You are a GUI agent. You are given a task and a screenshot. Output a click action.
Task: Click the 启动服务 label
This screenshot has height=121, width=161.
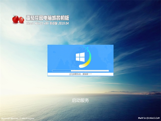(80, 100)
